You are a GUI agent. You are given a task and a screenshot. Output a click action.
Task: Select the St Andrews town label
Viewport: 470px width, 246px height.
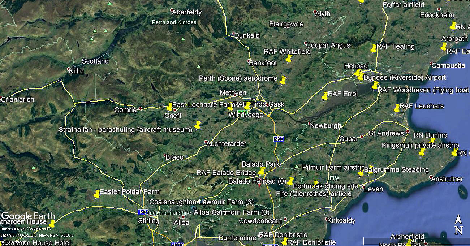386,134
